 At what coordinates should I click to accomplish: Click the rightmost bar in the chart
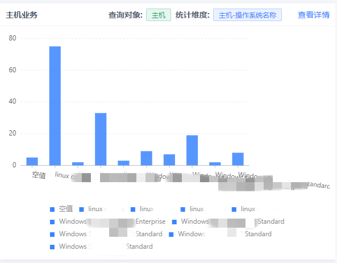pyautogui.click(x=238, y=159)
